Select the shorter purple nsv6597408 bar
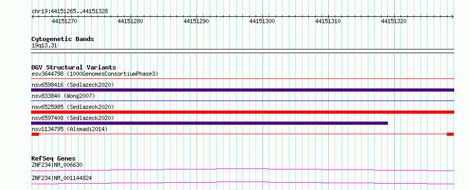Image resolution: width=469 pixels, height=190 pixels. pyautogui.click(x=209, y=123)
